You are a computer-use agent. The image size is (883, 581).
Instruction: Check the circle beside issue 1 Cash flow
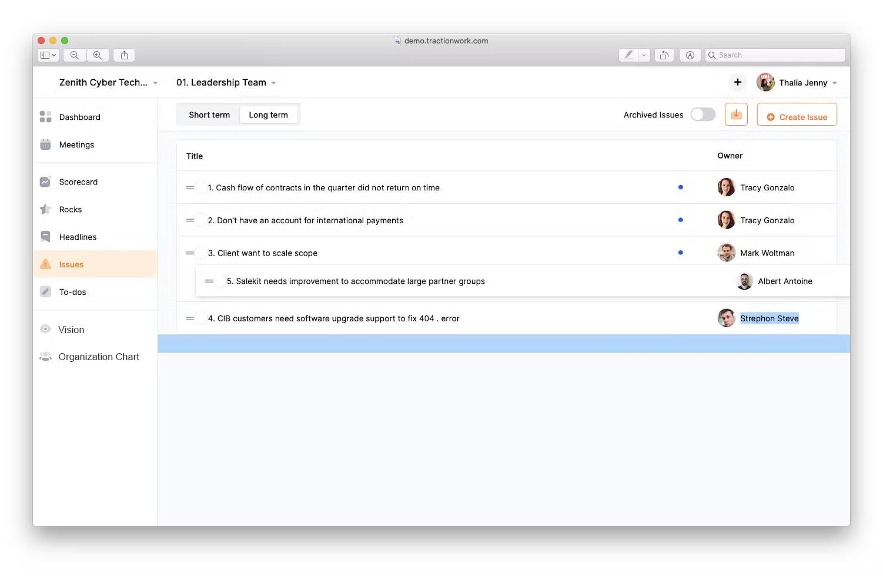[201, 187]
